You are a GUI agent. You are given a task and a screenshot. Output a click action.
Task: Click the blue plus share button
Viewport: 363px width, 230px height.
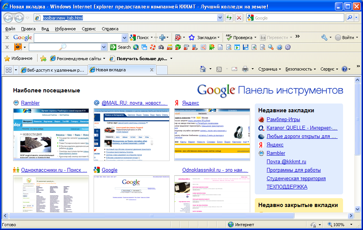tap(162, 38)
